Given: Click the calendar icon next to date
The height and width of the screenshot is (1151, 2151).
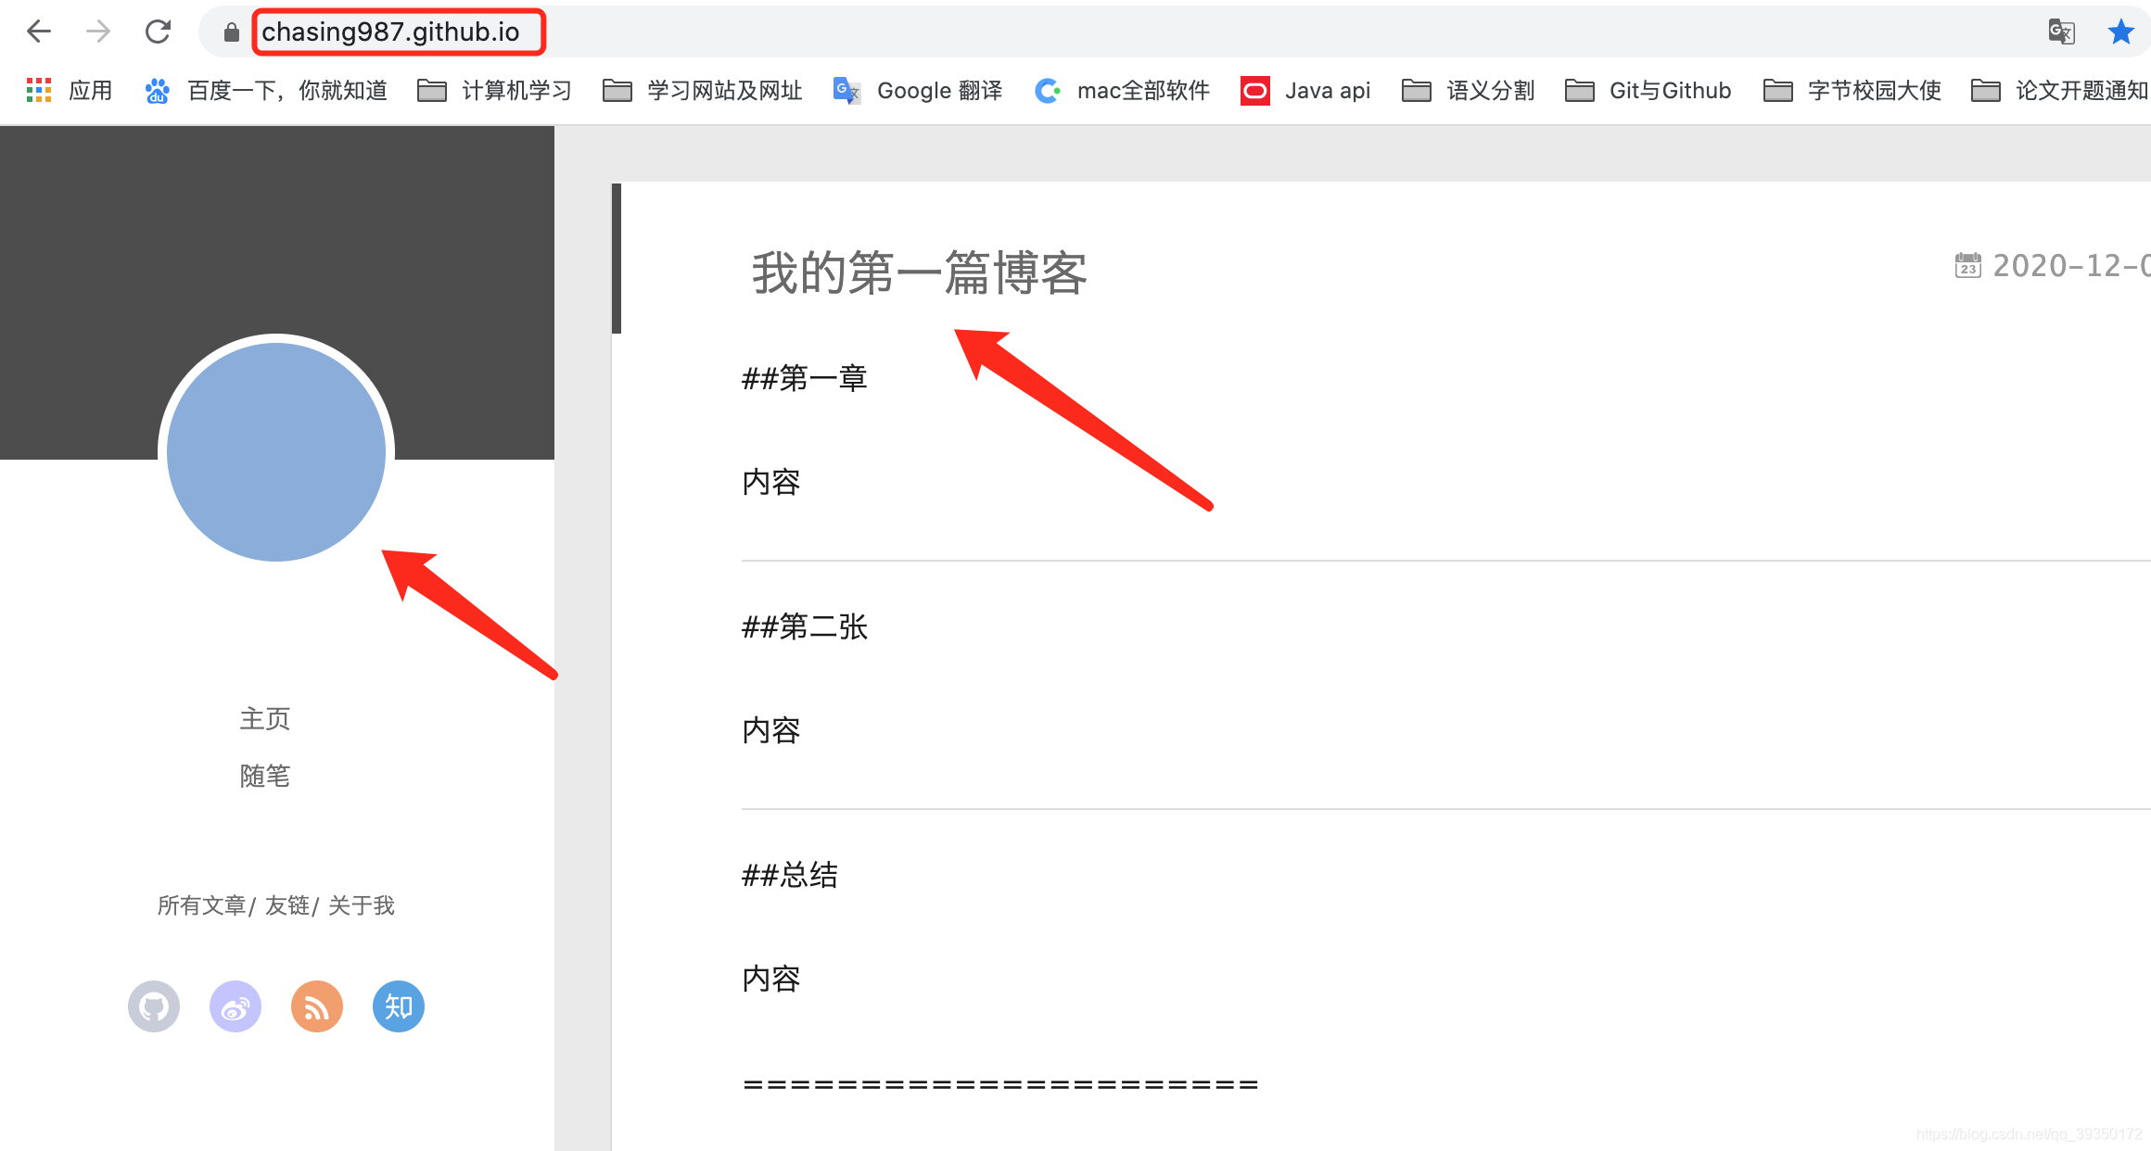Looking at the screenshot, I should [x=1967, y=266].
